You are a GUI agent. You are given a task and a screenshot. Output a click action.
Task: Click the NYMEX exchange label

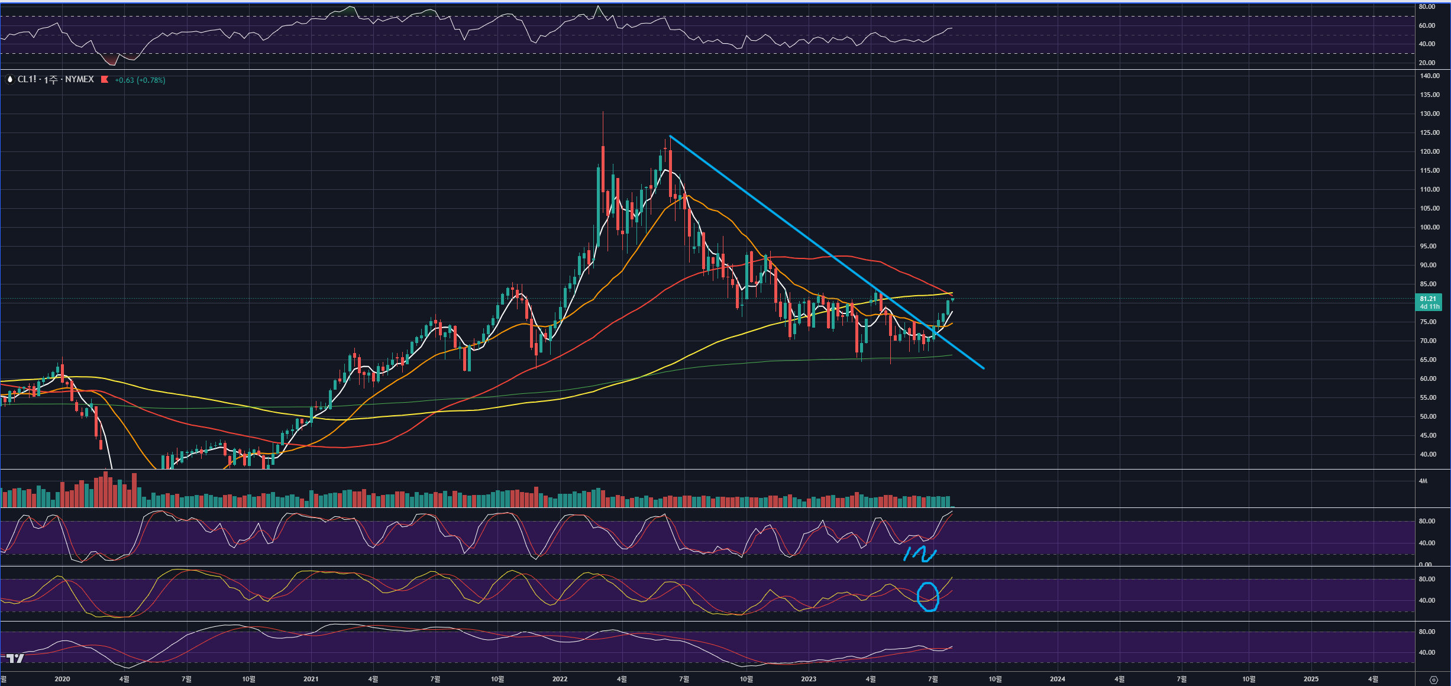coord(79,79)
